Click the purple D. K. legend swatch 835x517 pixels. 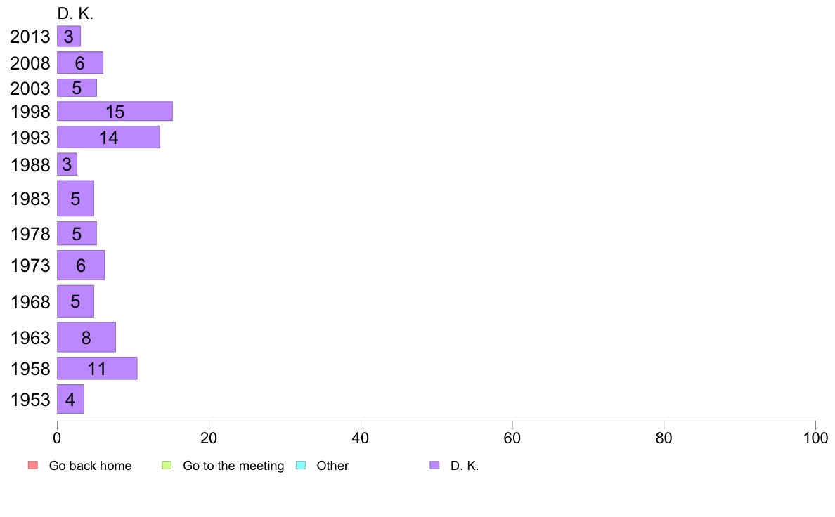pyautogui.click(x=434, y=465)
